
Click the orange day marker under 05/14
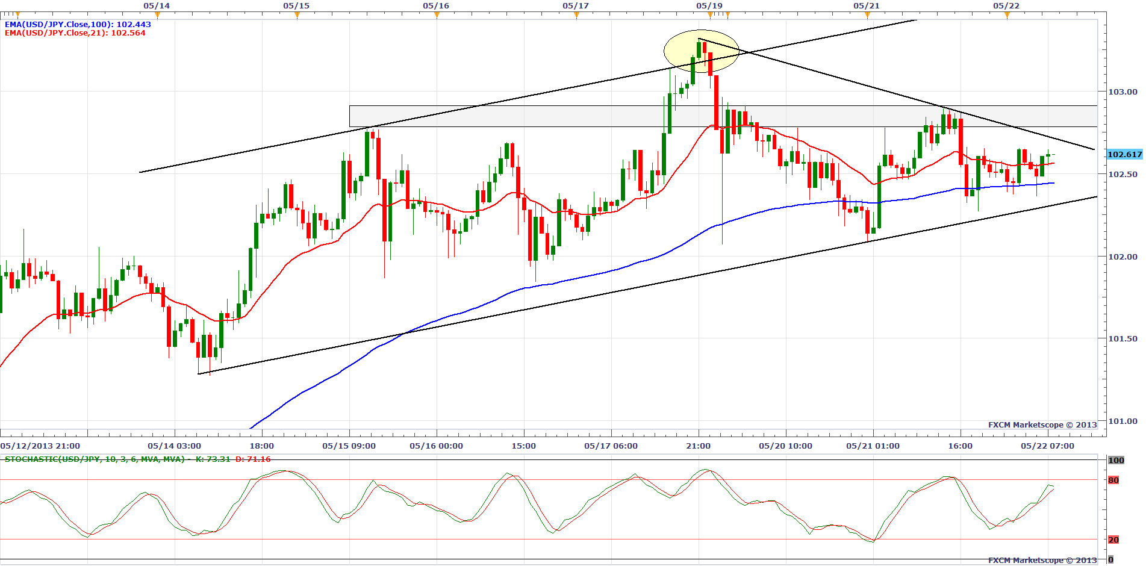tap(157, 15)
